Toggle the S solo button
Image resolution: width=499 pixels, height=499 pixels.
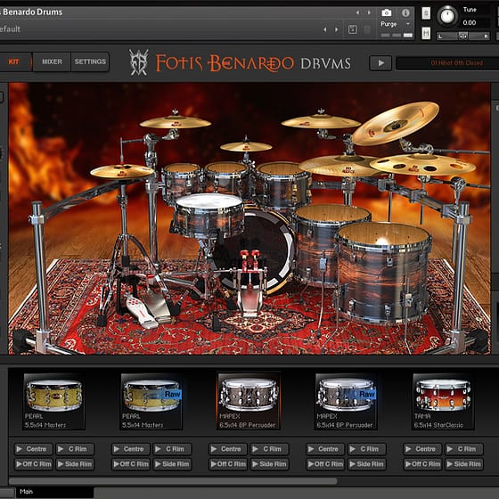[x=426, y=13]
